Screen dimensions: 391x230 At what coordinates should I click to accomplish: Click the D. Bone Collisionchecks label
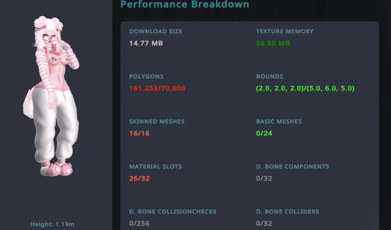click(173, 211)
